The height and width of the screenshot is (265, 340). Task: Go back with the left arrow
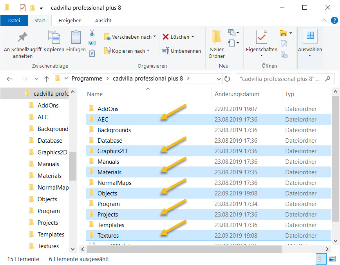9,79
